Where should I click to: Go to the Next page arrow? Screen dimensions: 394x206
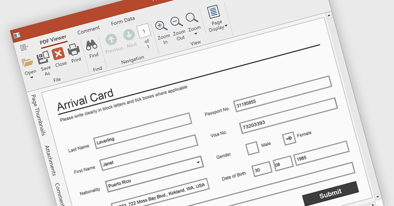(129, 35)
